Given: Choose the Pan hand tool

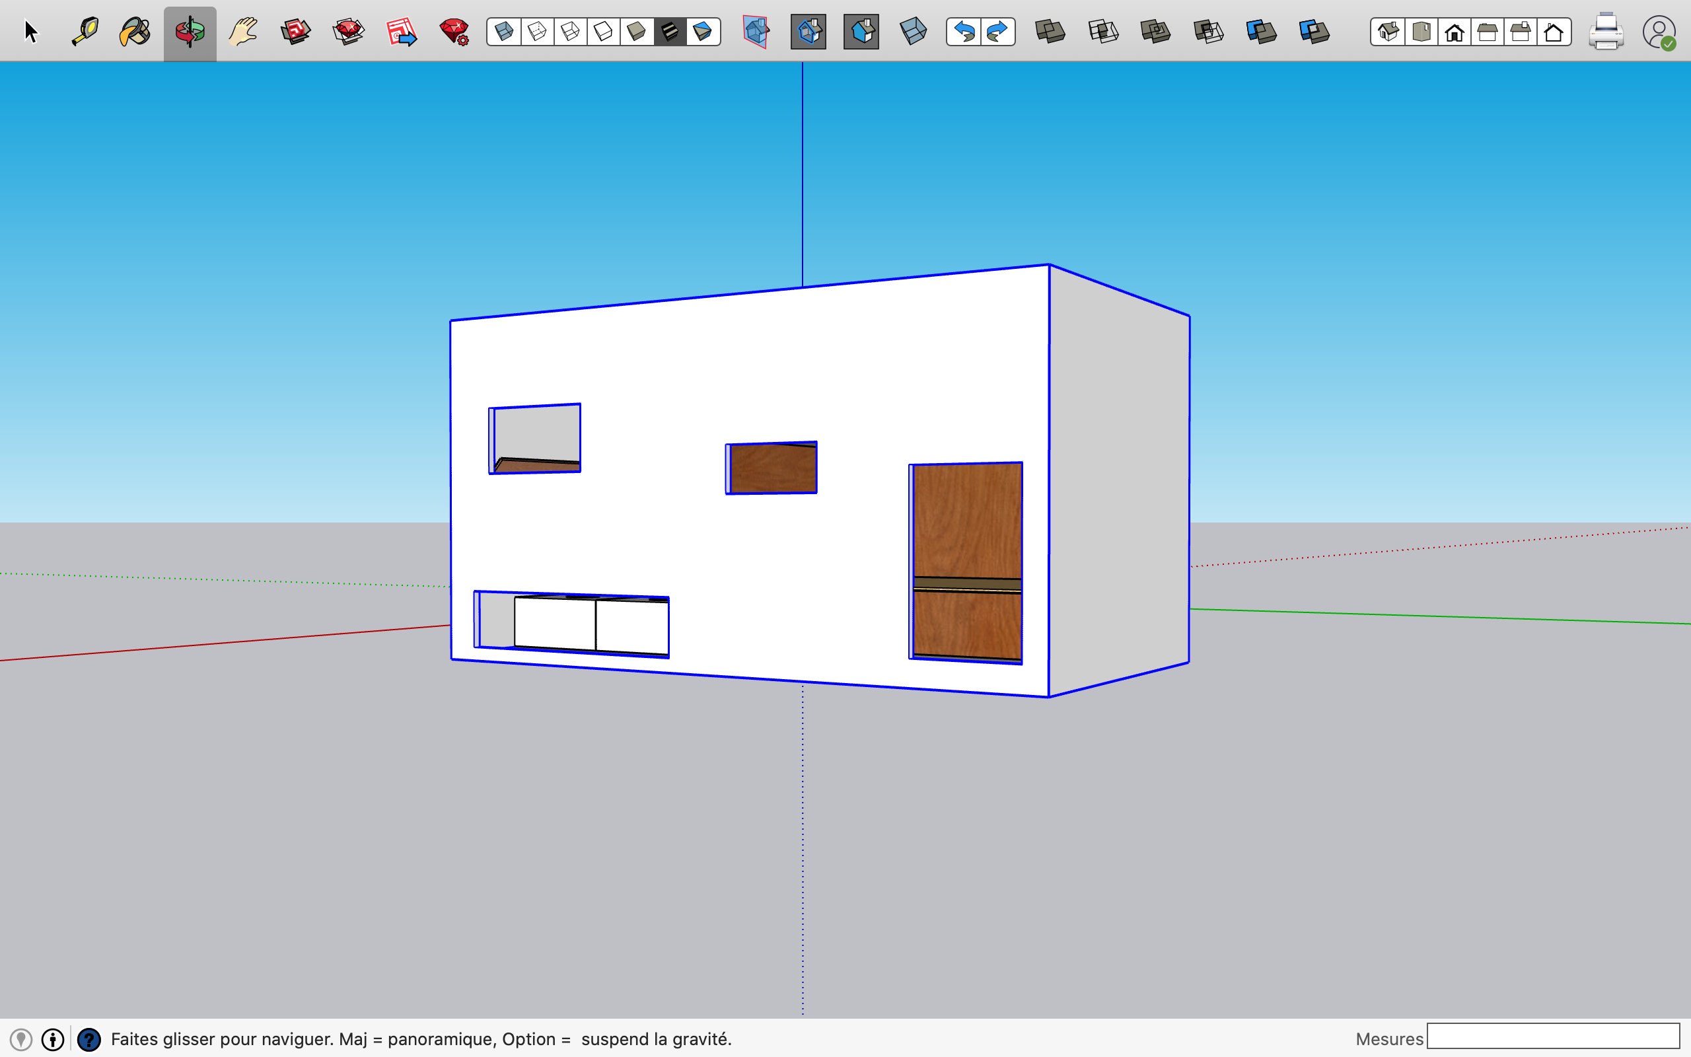Looking at the screenshot, I should 243,32.
